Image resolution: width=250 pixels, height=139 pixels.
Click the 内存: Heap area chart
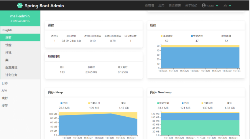coord(98,124)
